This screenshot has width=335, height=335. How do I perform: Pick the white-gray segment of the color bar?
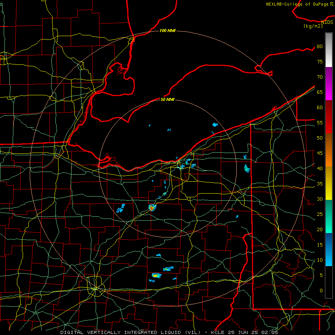(x=329, y=50)
